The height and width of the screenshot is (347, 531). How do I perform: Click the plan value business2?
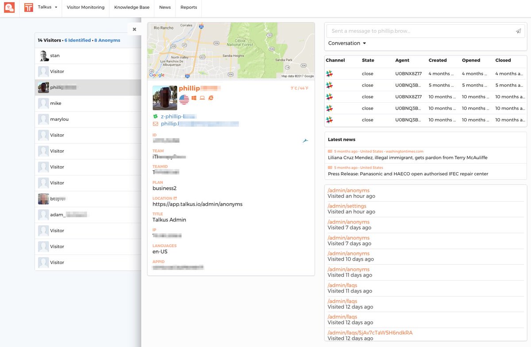click(165, 189)
